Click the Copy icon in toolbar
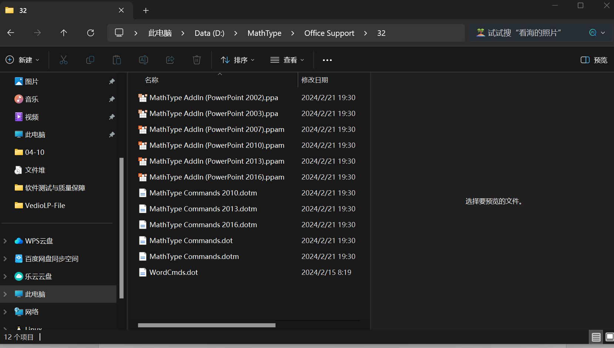Viewport: 614px width, 348px height. click(90, 60)
